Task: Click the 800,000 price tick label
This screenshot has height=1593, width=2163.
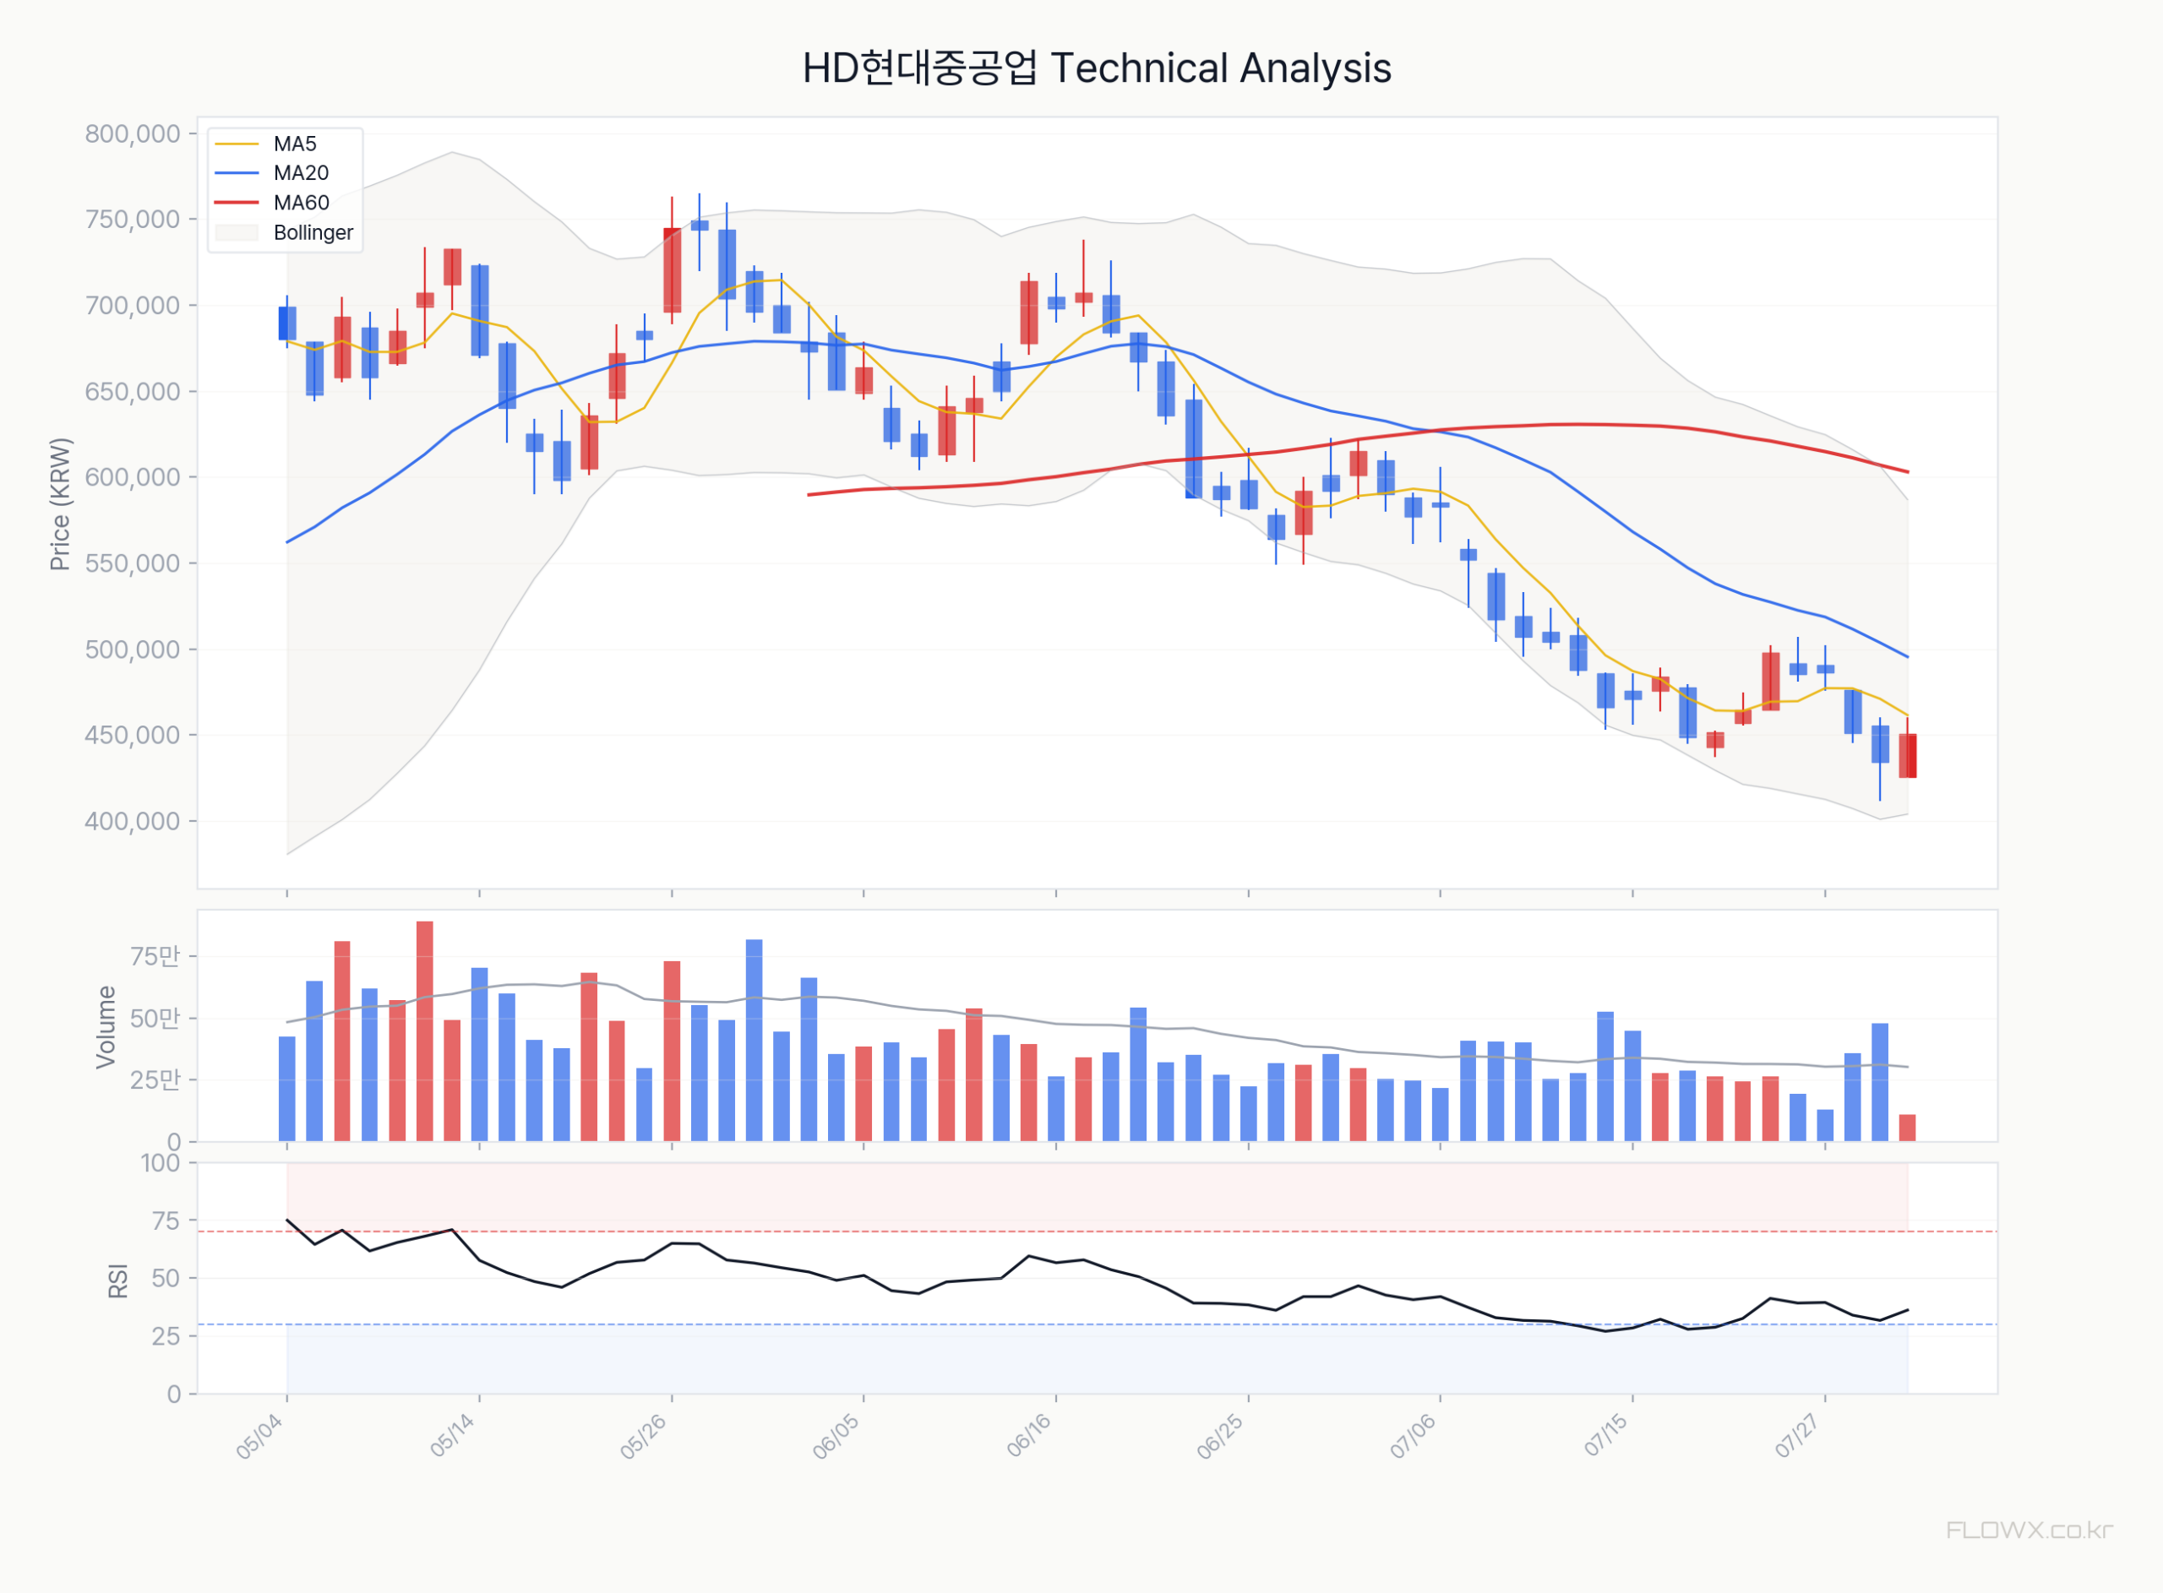Action: (133, 134)
